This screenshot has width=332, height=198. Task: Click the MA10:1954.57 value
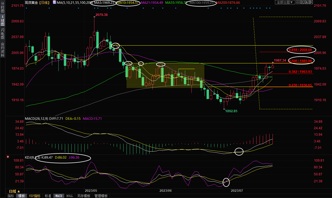(x=128, y=2)
